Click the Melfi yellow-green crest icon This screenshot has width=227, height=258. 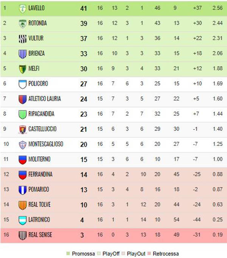[23, 69]
